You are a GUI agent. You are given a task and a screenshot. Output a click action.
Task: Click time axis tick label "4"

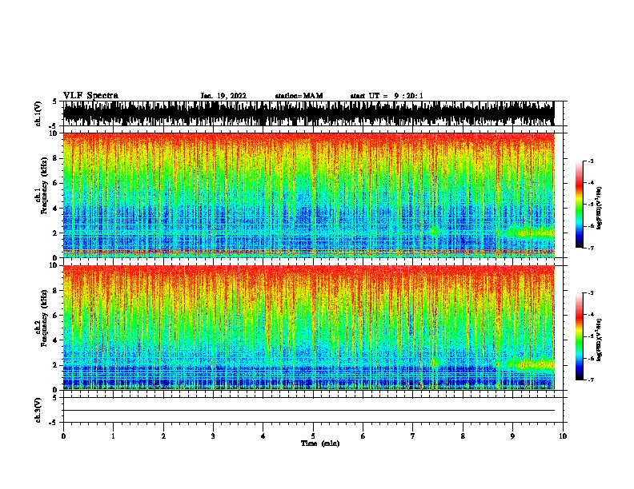coord(263,436)
